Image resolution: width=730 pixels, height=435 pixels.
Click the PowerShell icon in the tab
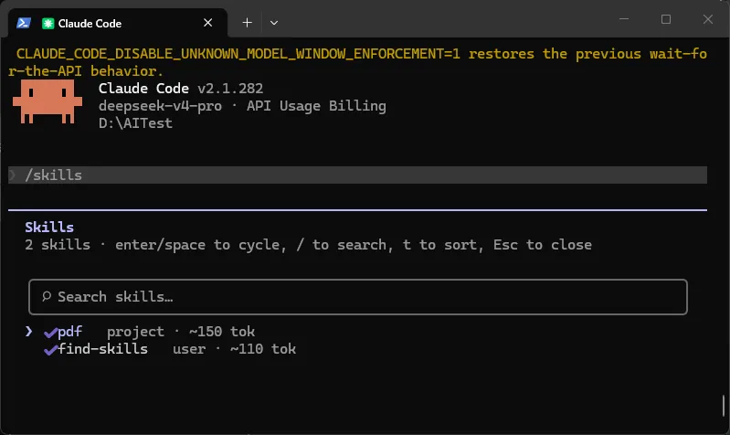pos(23,23)
